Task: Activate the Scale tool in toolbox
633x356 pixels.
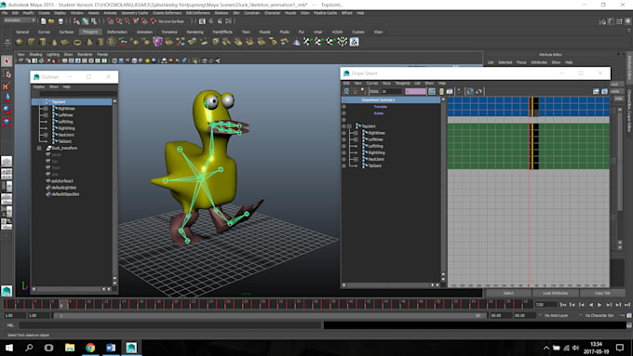Action: coord(7,122)
